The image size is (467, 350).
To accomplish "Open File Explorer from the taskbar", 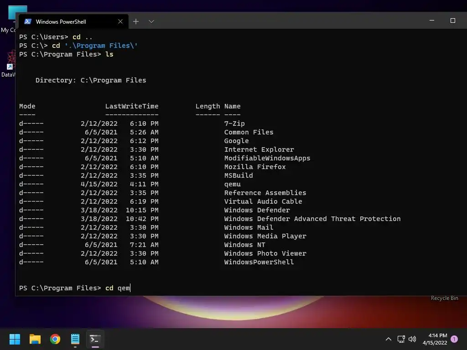I will tap(35, 339).
